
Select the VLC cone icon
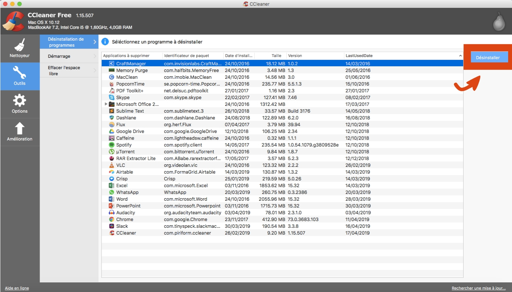(111, 165)
